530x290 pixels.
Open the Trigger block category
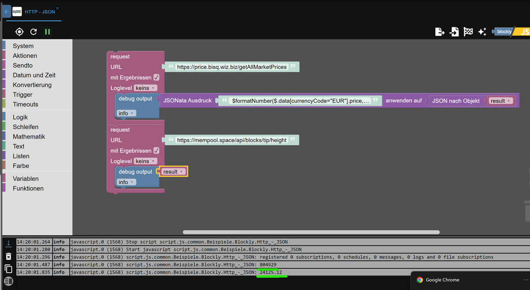click(x=23, y=94)
